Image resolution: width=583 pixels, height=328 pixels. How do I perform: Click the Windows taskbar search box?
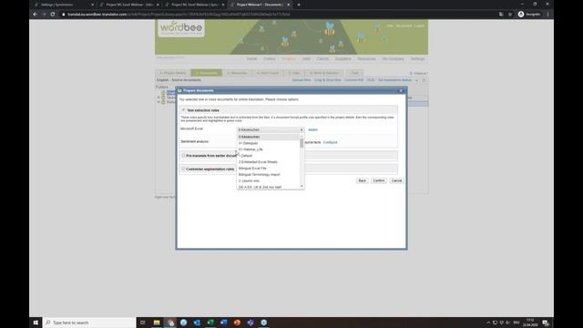point(89,323)
